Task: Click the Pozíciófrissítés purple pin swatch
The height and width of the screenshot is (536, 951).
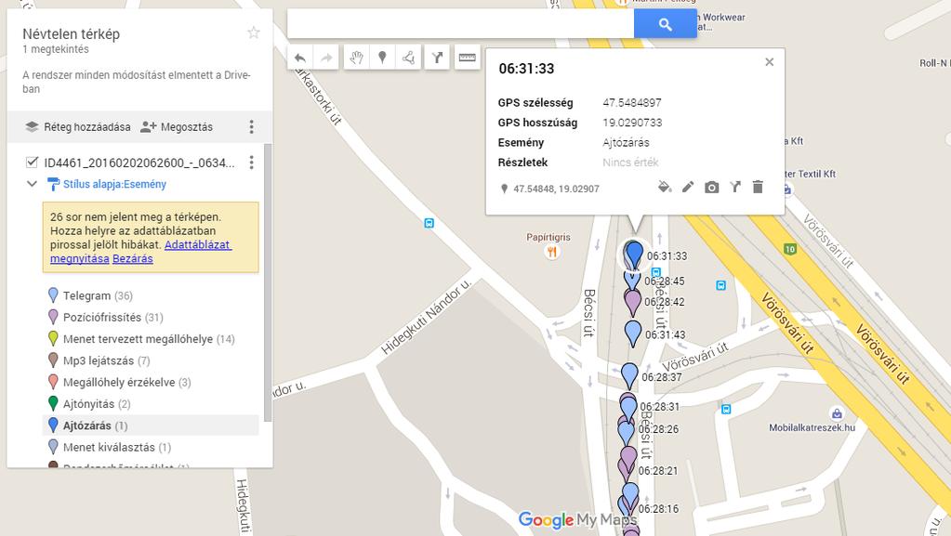Action: click(53, 317)
